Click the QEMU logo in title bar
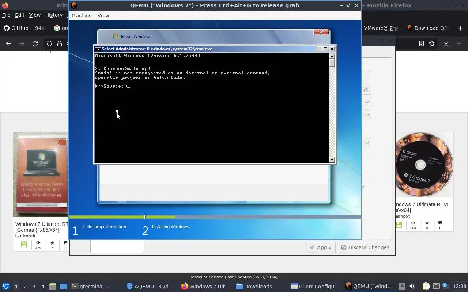 tap(74, 5)
